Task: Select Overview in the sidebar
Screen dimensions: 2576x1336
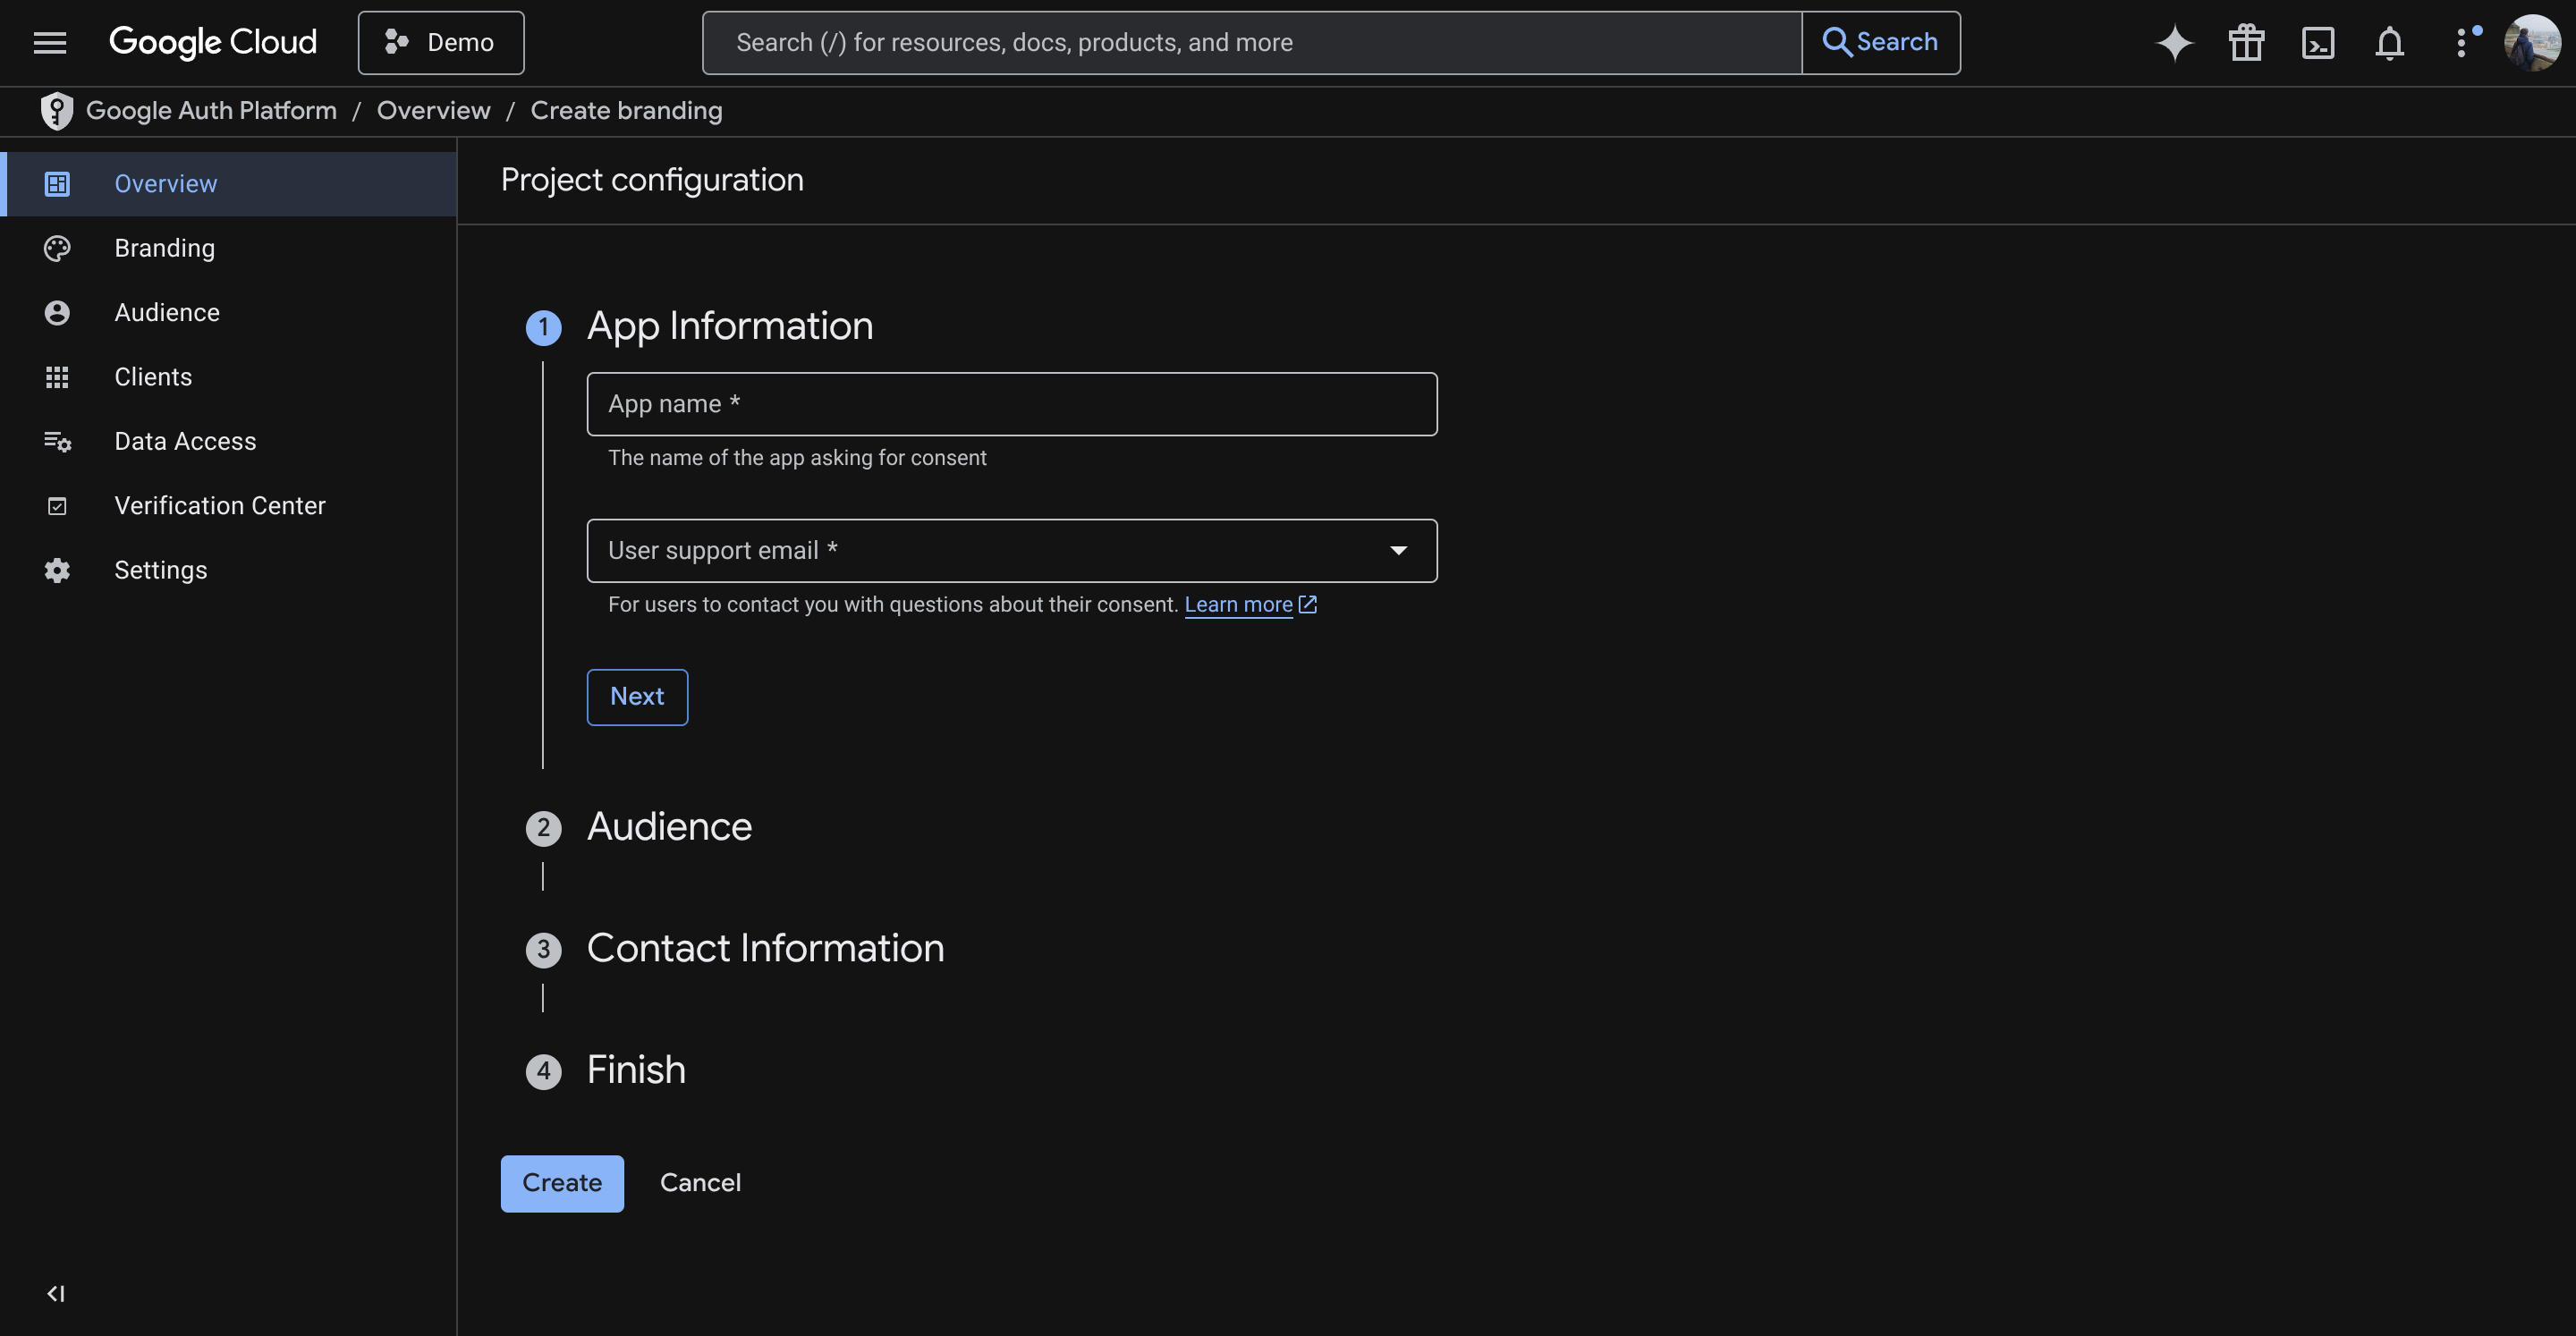Action: pos(165,183)
